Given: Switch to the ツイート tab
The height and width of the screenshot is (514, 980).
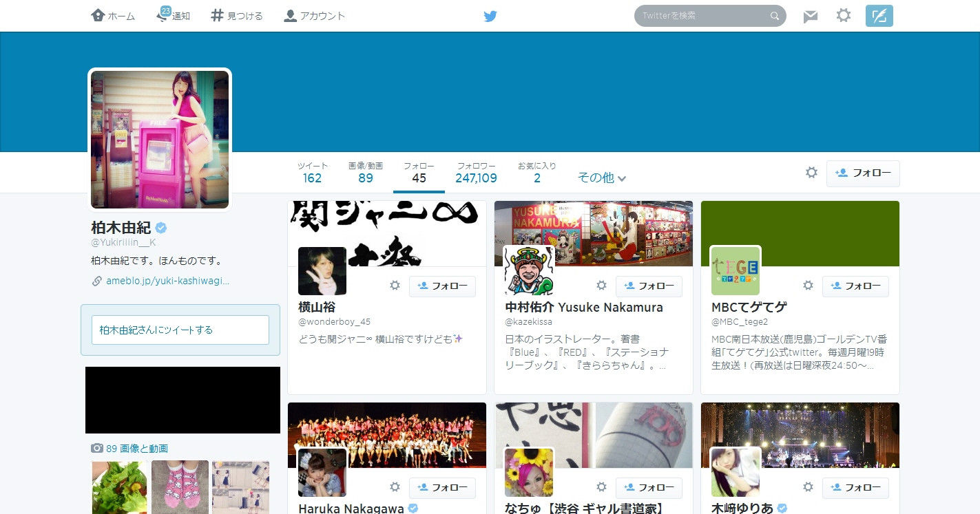Looking at the screenshot, I should [x=312, y=172].
